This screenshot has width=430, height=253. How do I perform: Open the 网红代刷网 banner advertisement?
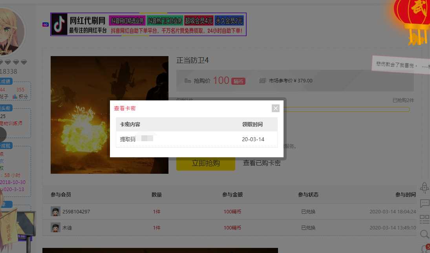click(x=148, y=24)
